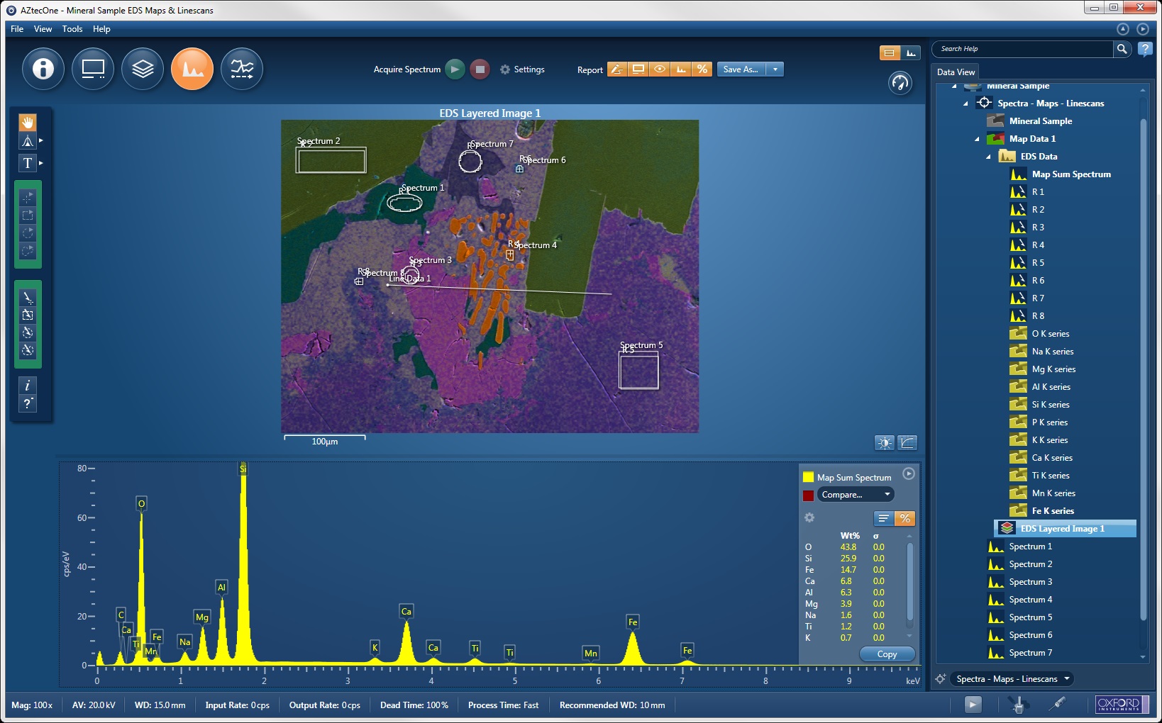Open the Scan Image step icon
The height and width of the screenshot is (723, 1162).
point(93,69)
